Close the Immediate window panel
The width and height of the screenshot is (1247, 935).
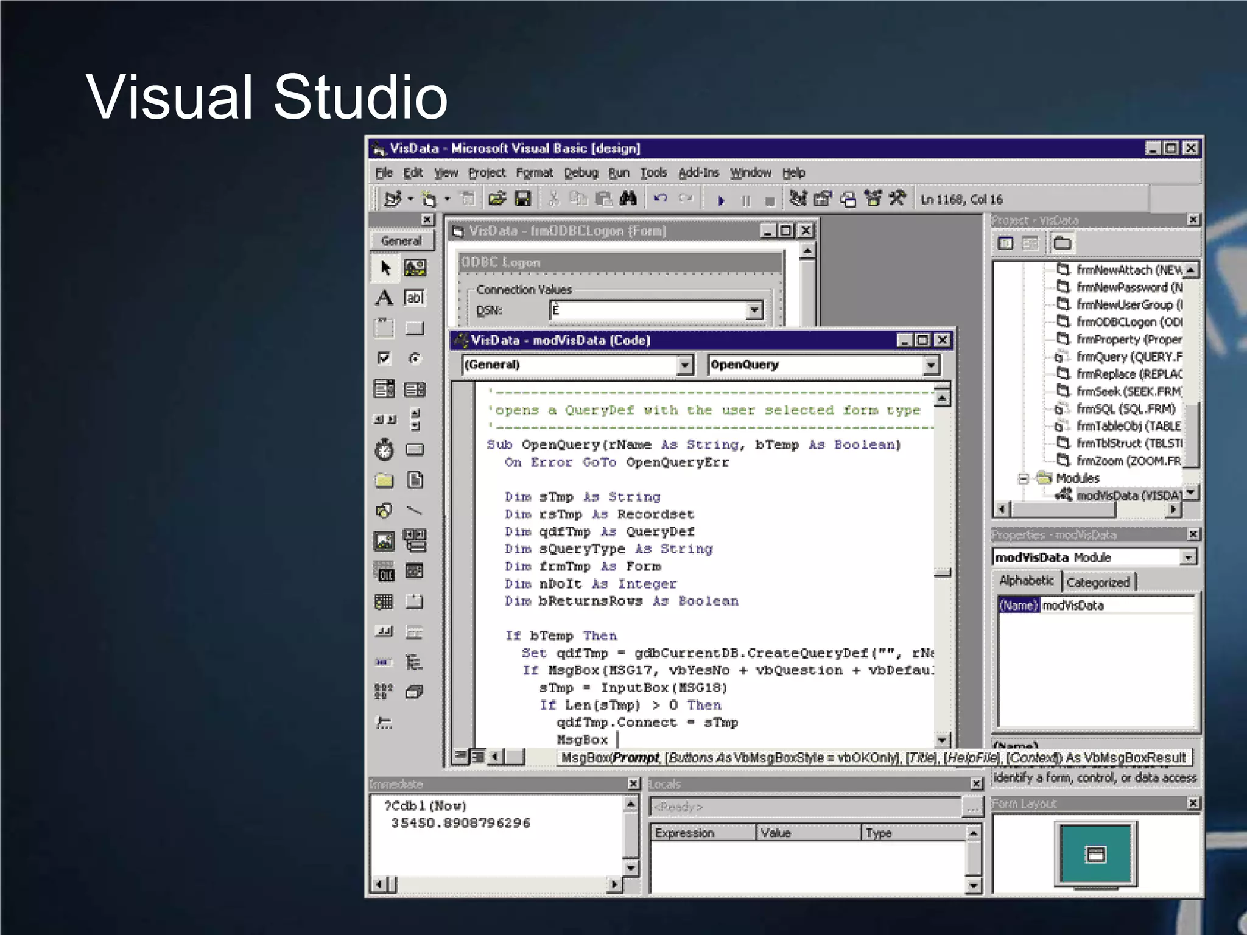click(x=633, y=783)
